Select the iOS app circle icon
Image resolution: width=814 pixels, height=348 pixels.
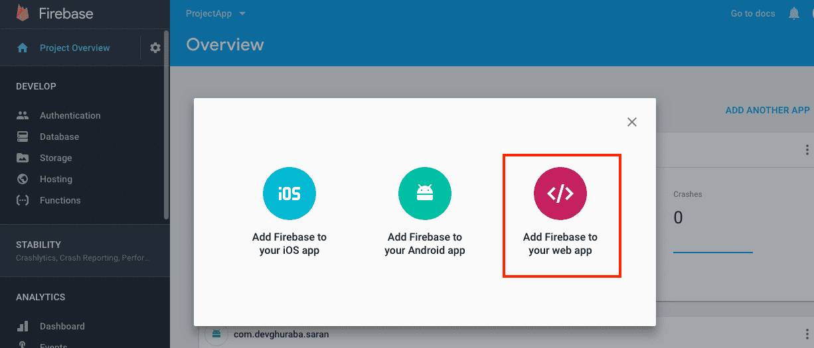(289, 194)
